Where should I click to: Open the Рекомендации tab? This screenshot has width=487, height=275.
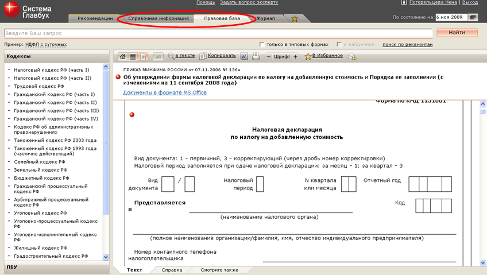pos(95,18)
